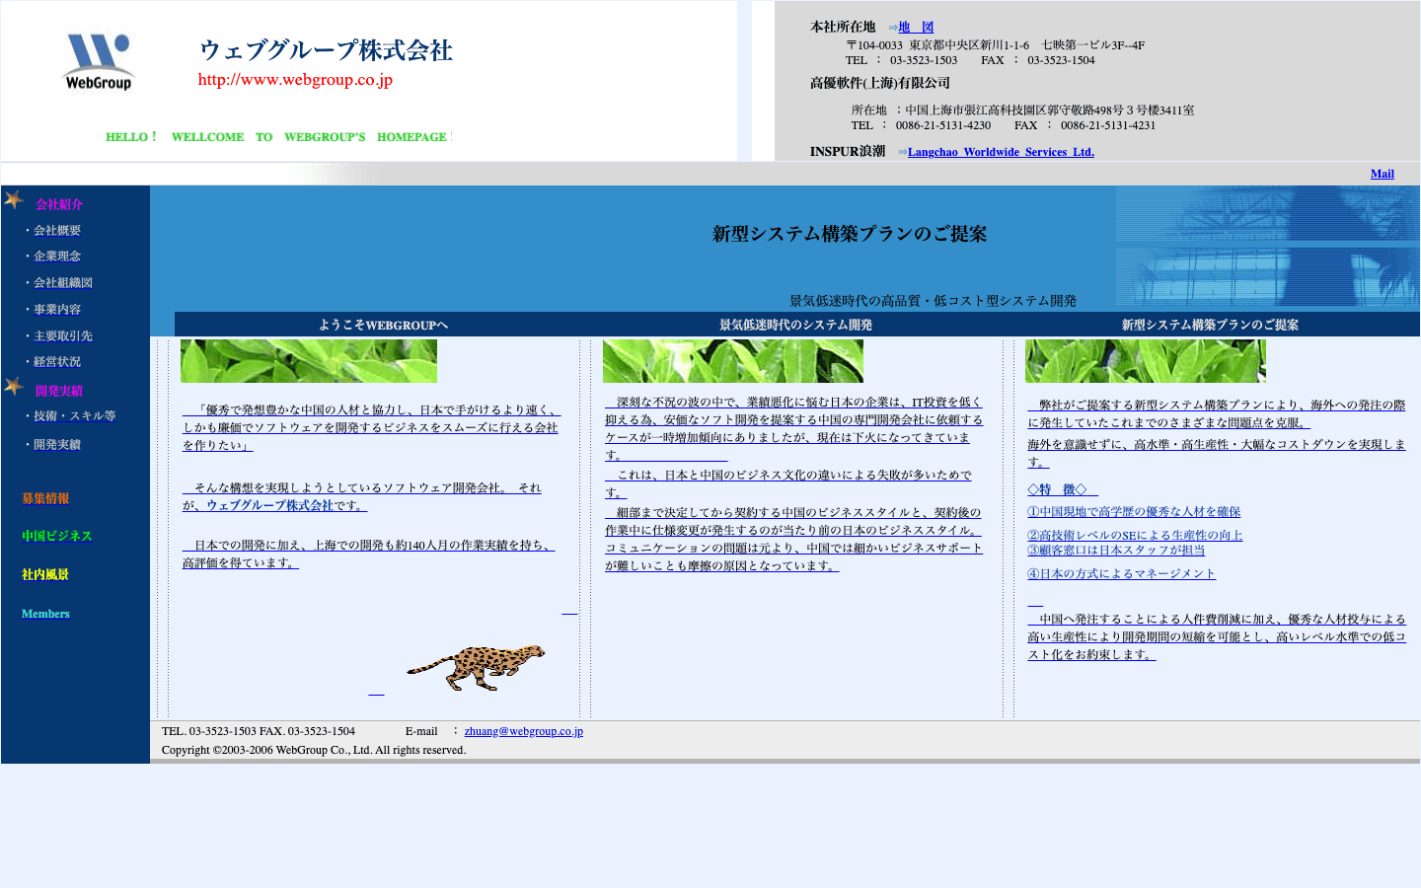
Task: Click the Mail link
Action: [1382, 174]
